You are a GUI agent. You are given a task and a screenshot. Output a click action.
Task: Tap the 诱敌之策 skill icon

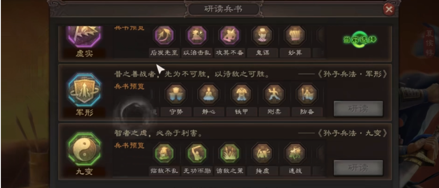pos(229,153)
